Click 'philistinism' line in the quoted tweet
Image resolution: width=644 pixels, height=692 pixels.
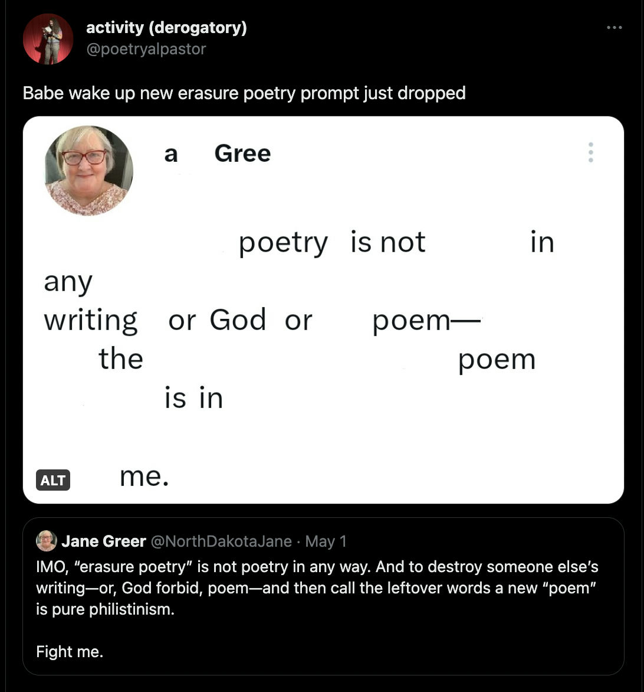coord(106,609)
